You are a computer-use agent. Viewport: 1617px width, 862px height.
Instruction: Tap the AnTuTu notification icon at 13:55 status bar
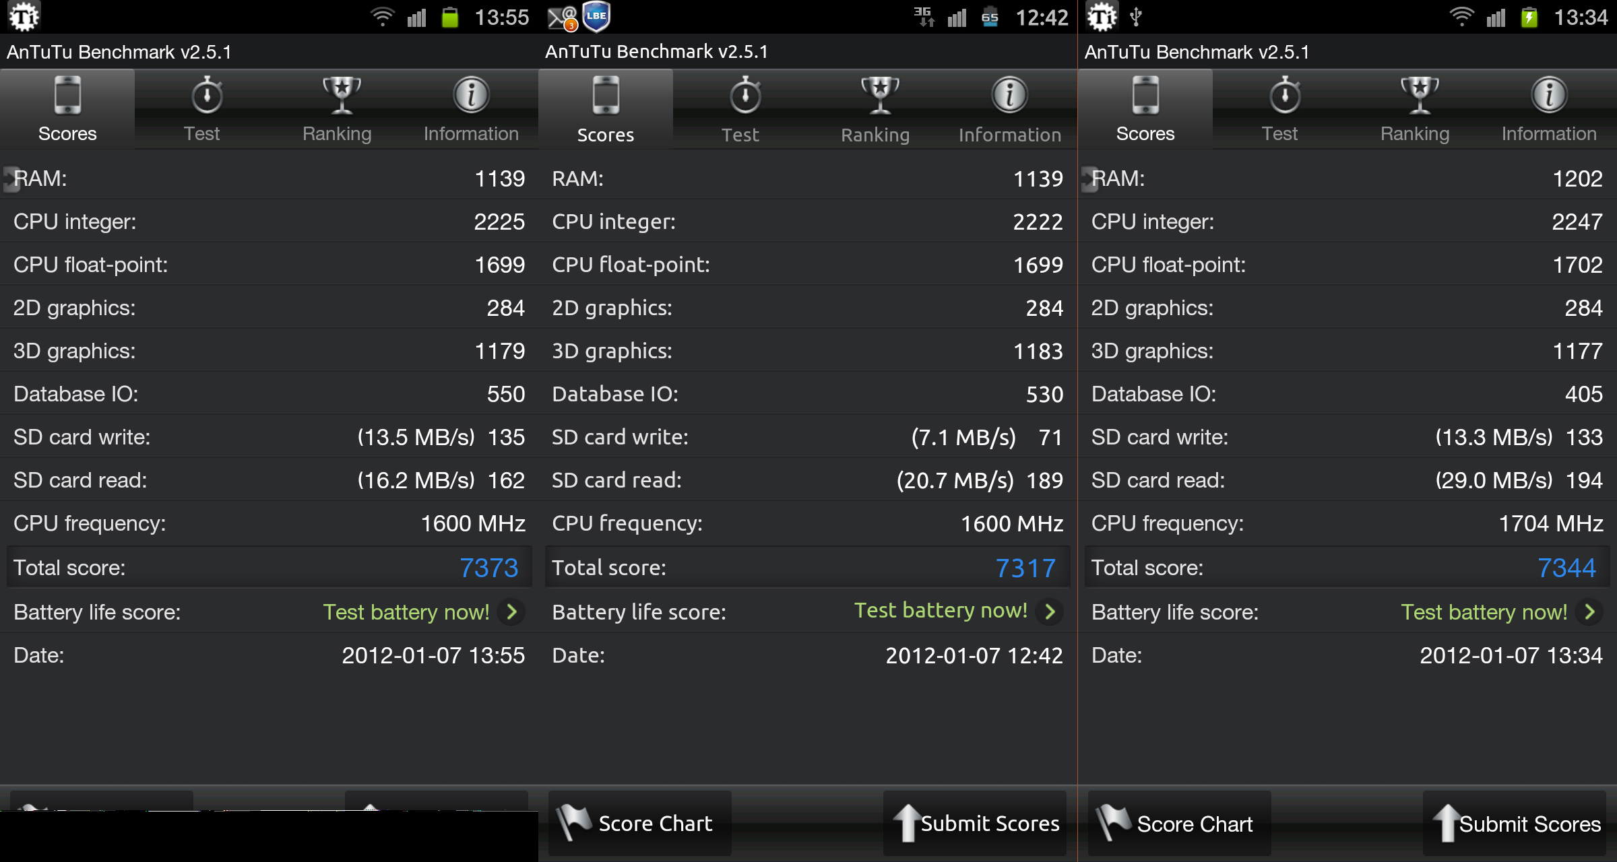[x=24, y=17]
